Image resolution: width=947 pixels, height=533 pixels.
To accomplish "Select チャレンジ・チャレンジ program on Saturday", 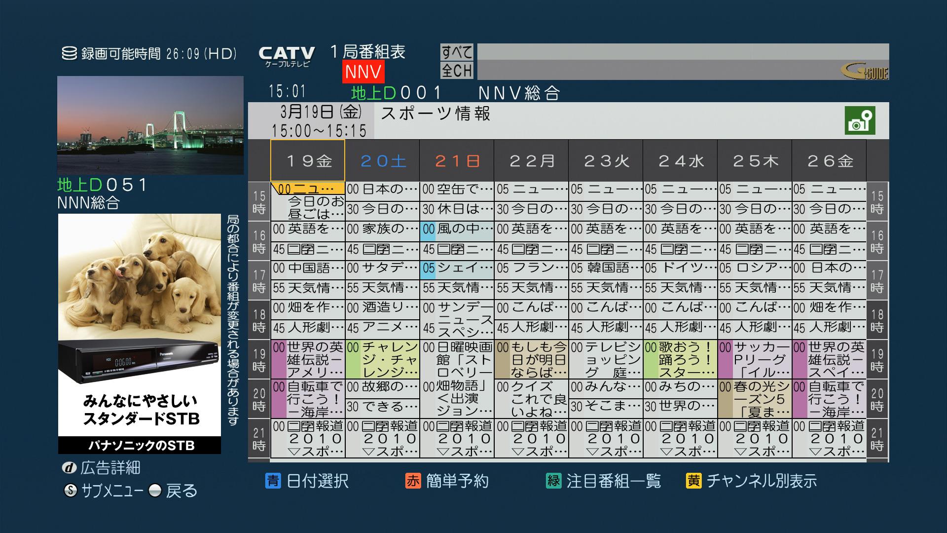I will click(x=383, y=359).
